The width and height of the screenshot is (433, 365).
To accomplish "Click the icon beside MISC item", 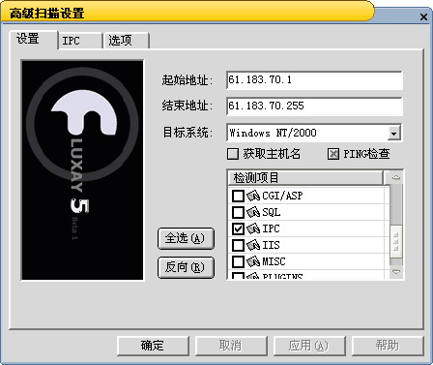I will click(x=253, y=261).
